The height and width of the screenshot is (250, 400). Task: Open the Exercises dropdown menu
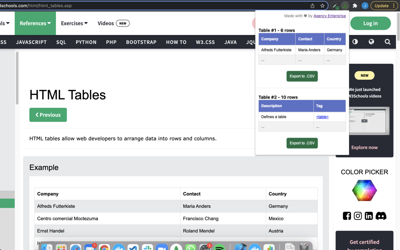point(74,23)
